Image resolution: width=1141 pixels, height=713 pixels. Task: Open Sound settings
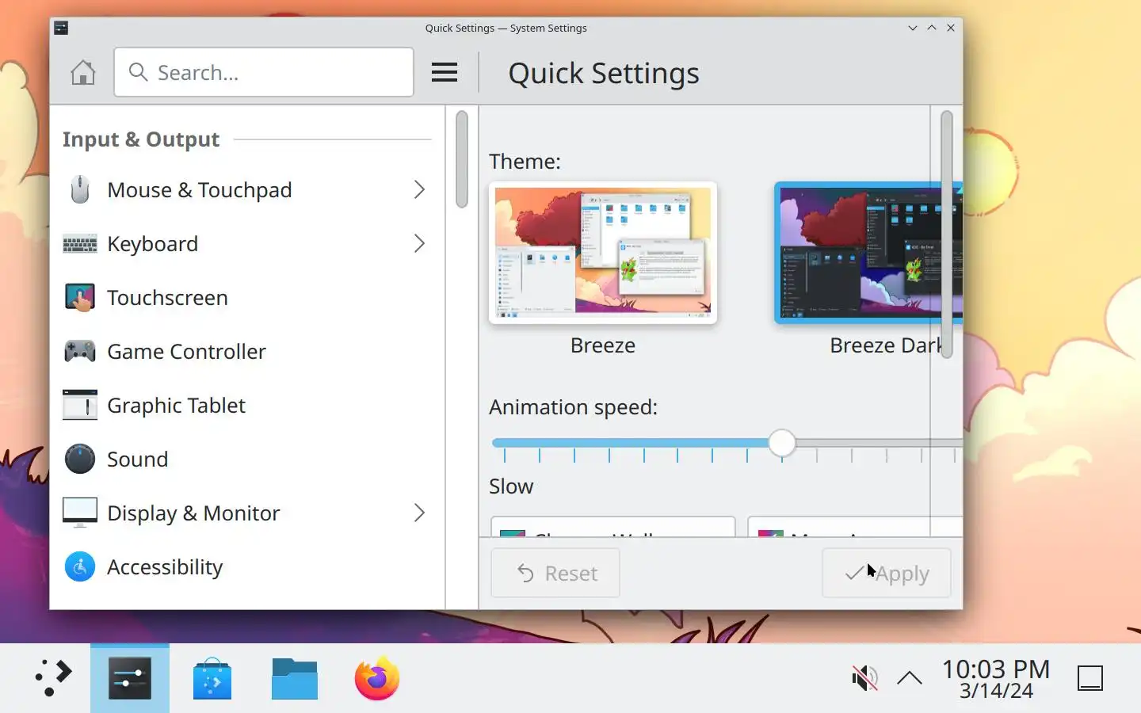pos(247,459)
